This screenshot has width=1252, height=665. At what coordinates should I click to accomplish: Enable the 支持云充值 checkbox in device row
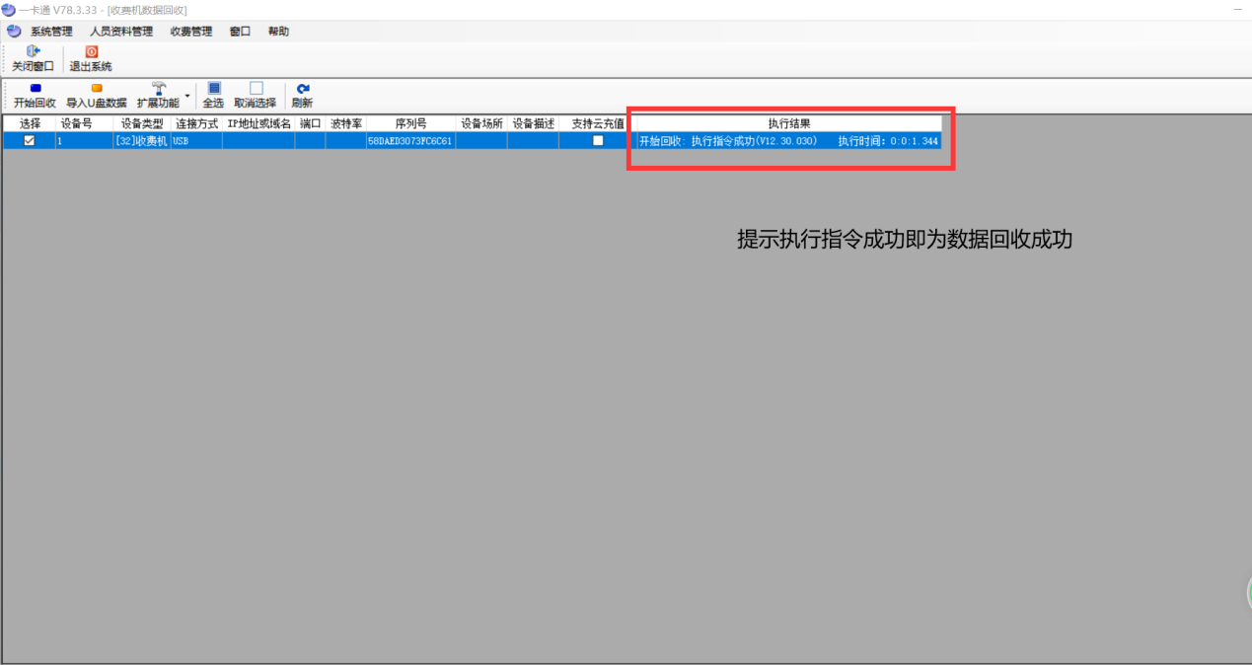coord(598,141)
